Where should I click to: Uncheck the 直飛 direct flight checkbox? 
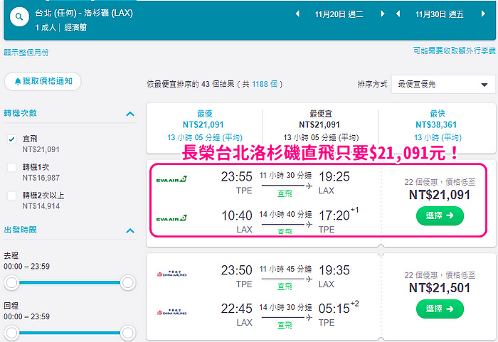click(x=12, y=139)
